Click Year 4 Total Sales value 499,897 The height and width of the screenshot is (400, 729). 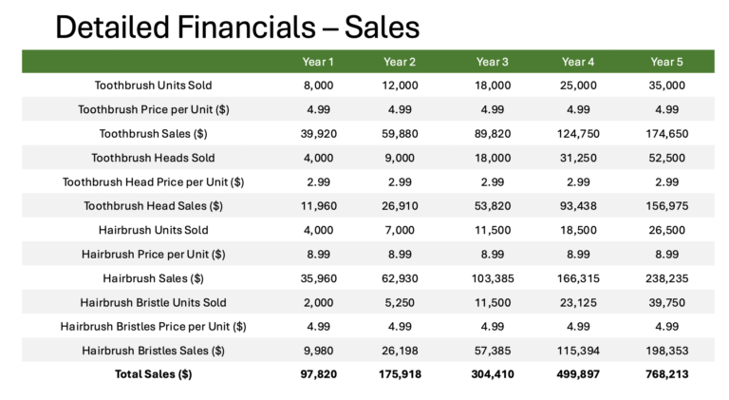[578, 374]
